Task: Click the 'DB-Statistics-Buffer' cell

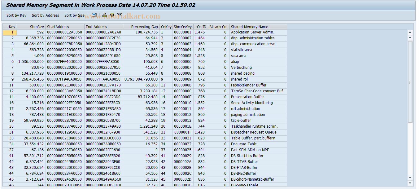Action: point(258,156)
